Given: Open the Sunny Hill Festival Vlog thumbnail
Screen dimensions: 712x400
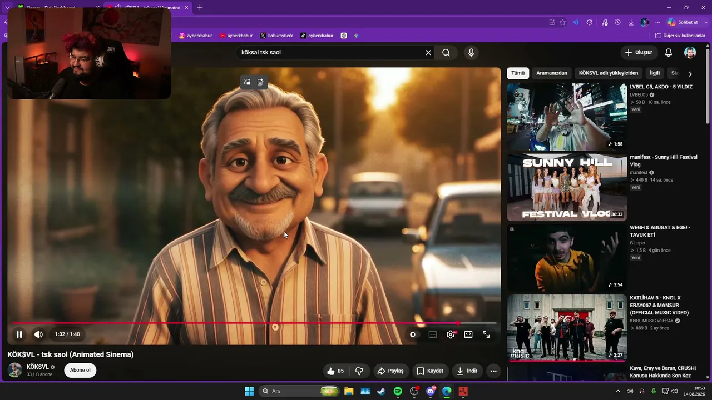Looking at the screenshot, I should (567, 187).
